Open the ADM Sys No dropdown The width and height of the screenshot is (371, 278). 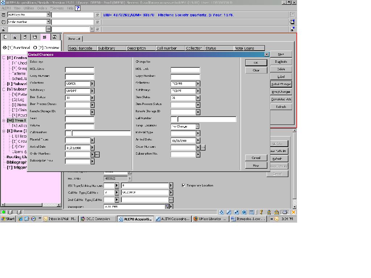48,15
